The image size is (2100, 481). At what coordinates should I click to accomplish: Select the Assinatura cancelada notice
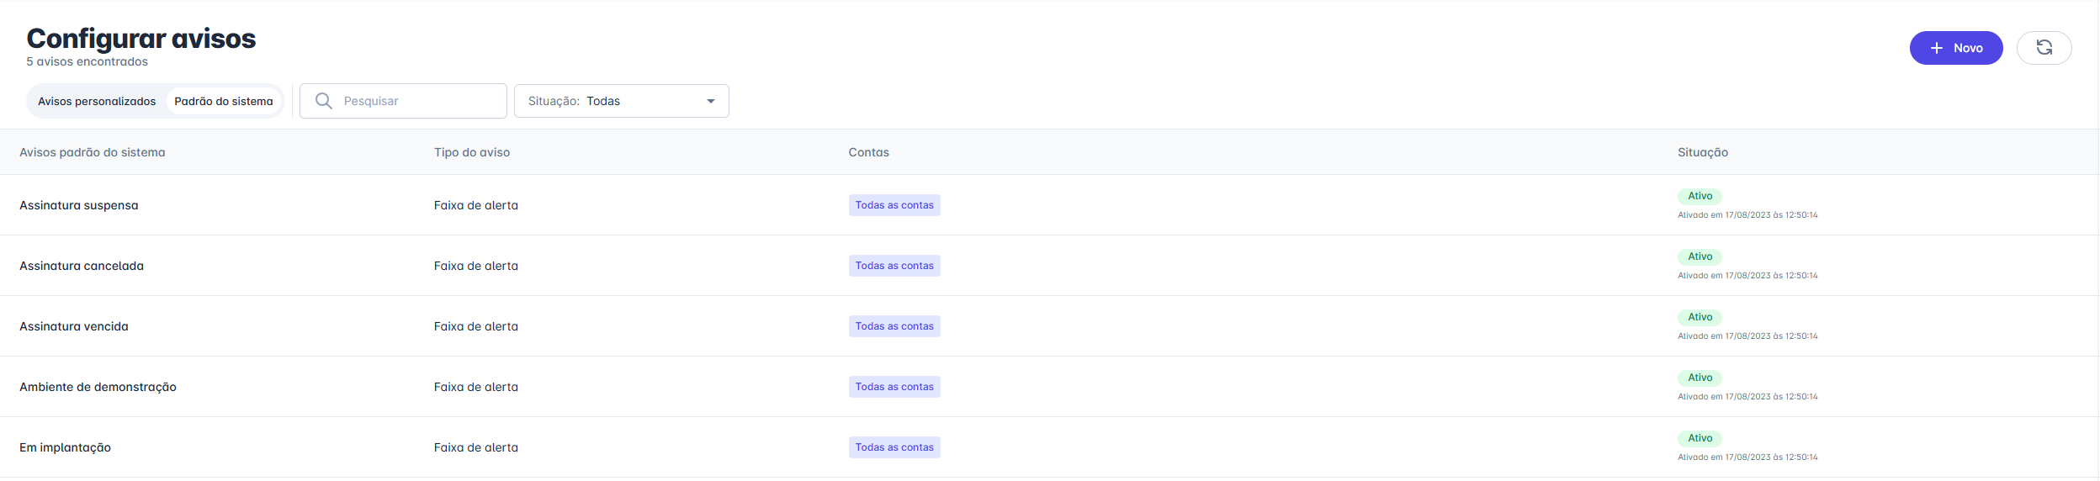(82, 266)
